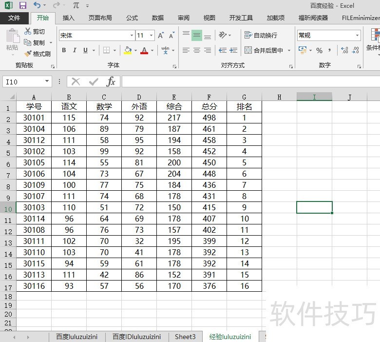The image size is (380, 342).
Task: Apply the cell borders button
Action: coord(106,50)
